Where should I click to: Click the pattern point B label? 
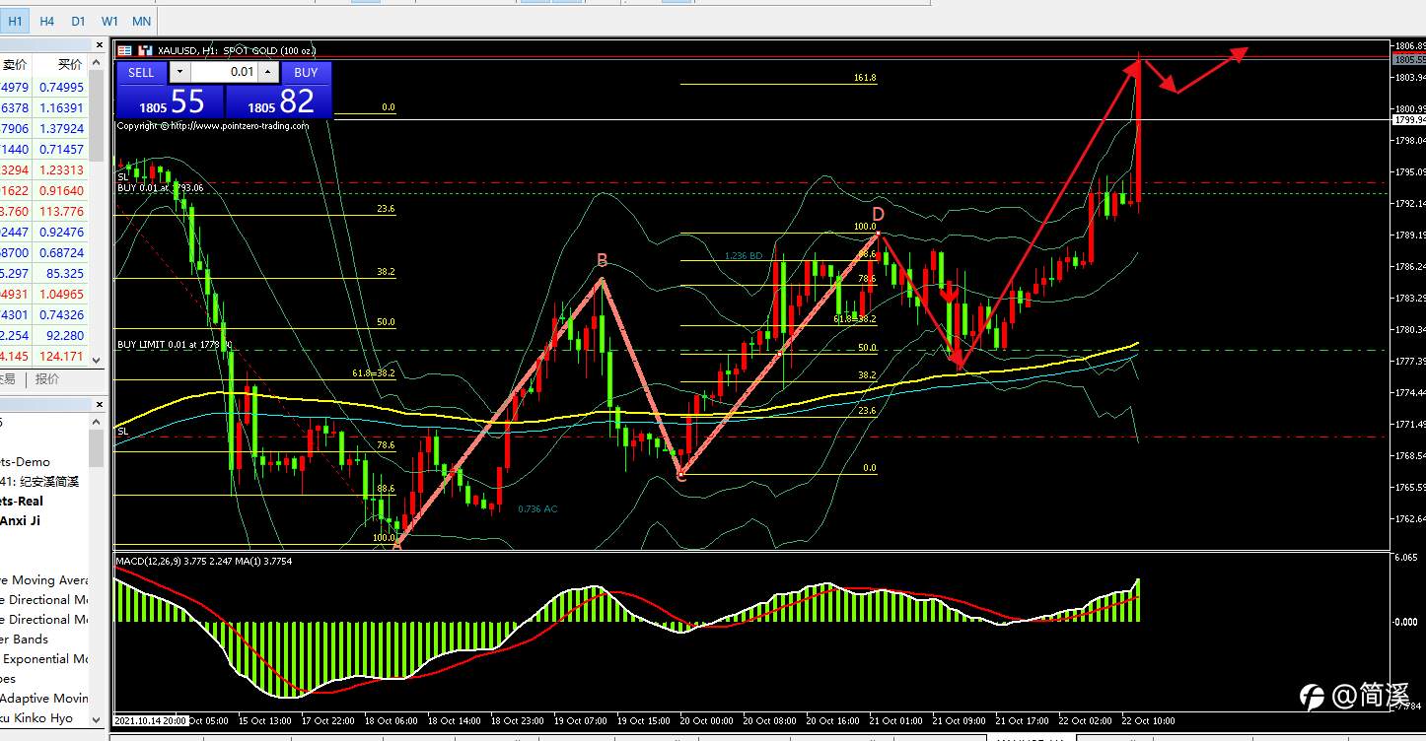(x=602, y=260)
